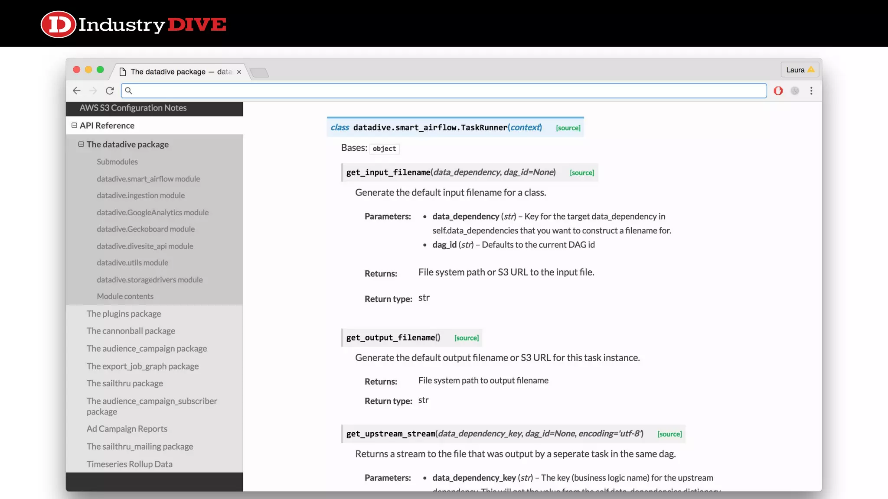Click the red Opera extension icon
This screenshot has width=888, height=499.
[778, 91]
